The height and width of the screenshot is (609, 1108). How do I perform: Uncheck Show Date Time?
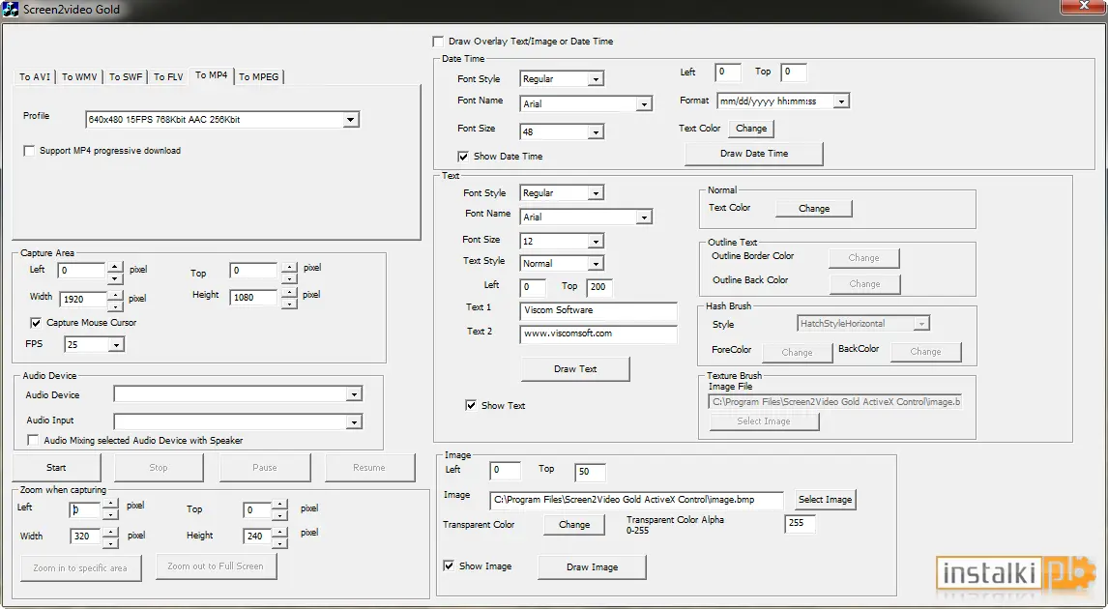[463, 157]
